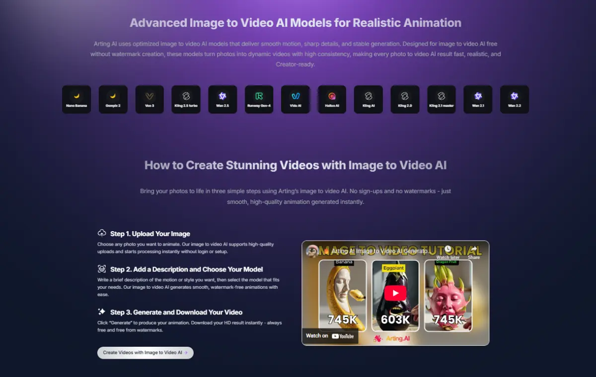Viewport: 596px width, 377px height.
Task: Select the Kling 2.1 master model
Action: [x=442, y=99]
